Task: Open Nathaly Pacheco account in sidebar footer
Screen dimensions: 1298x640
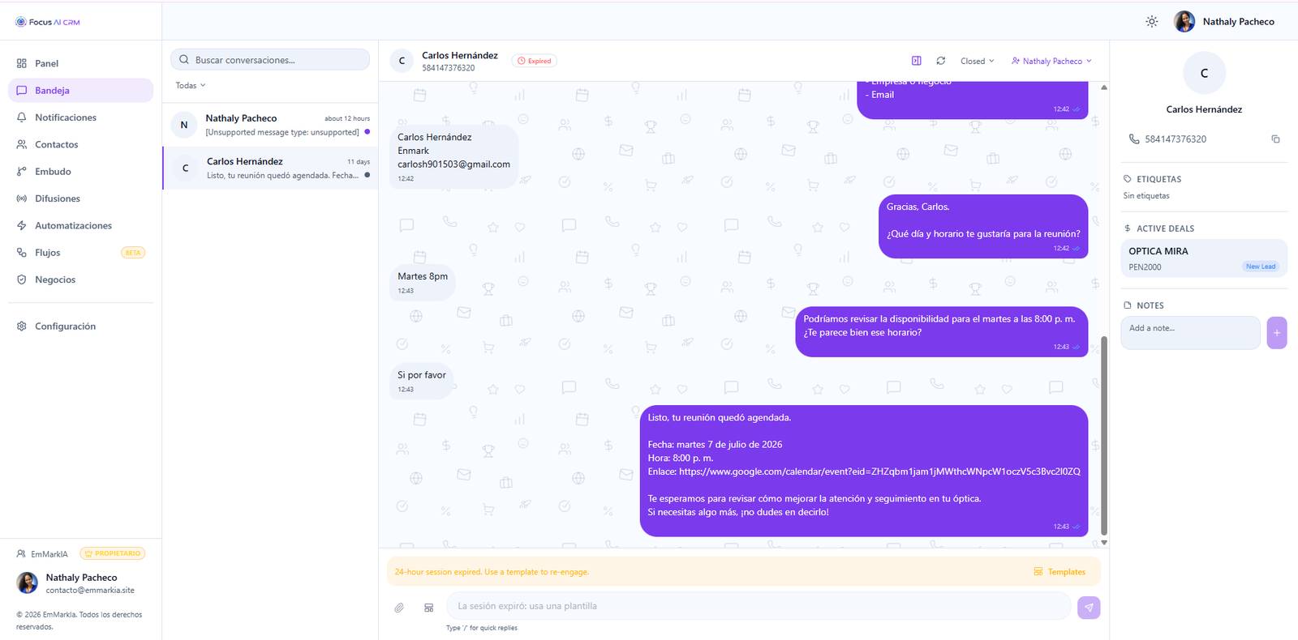Action: (x=80, y=583)
